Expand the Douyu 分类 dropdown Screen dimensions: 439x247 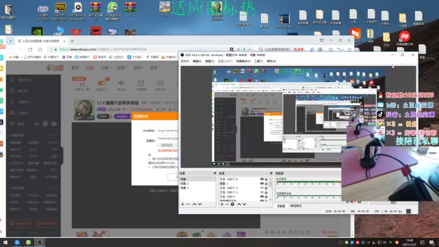tap(105, 68)
